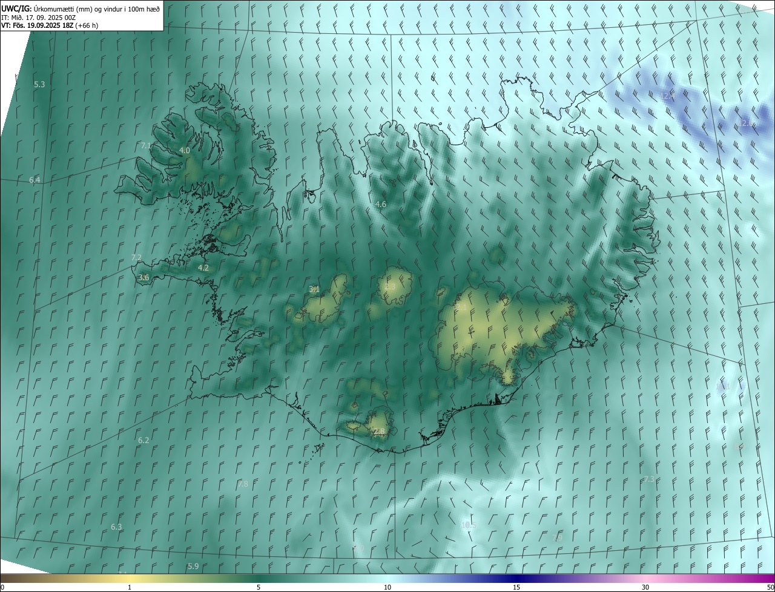Click the 5 tick on the color scale
The image size is (775, 592).
tap(259, 587)
